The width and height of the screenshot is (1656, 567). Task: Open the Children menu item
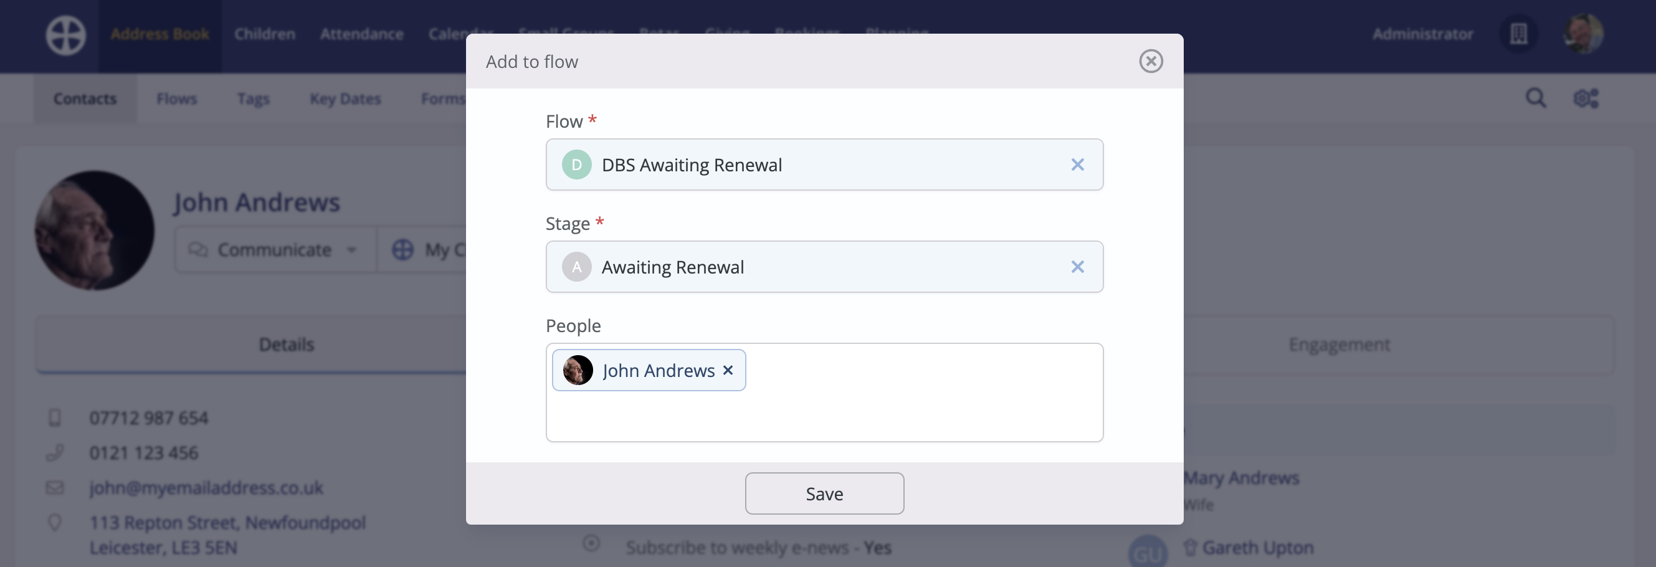pos(264,34)
